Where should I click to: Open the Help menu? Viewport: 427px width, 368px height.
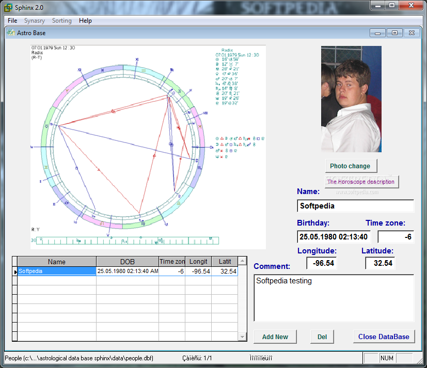click(x=85, y=21)
